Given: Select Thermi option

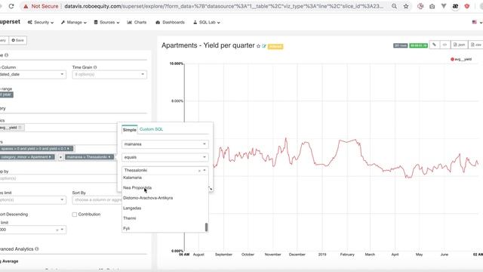Looking at the screenshot, I should pos(165,218).
